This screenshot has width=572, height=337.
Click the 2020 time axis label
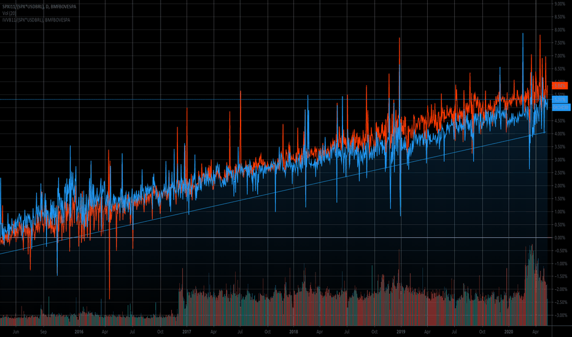click(x=509, y=332)
